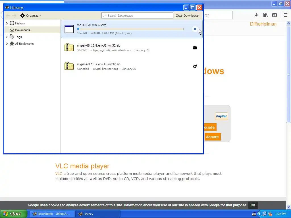This screenshot has width=291, height=218.
Task: Switch to Library taskbar button
Action: [98, 214]
